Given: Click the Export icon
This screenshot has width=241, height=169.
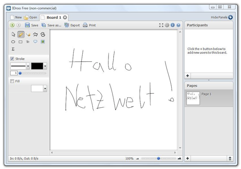Looking at the screenshot, I should pyautogui.click(x=66, y=25).
